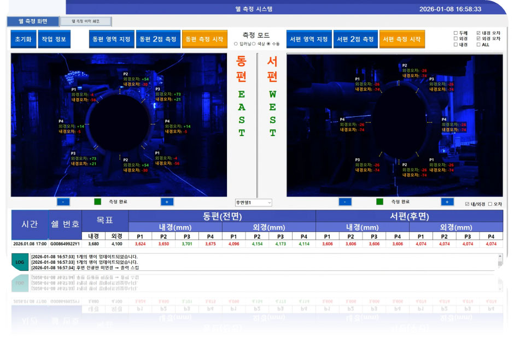Image resolution: width=514 pixels, height=344 pixels.
Task: Select the 2026.01.08 17:00 time cell
Action: [30, 244]
